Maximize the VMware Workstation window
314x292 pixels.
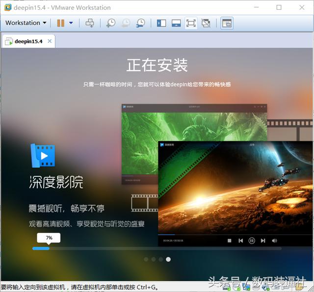[x=279, y=7]
